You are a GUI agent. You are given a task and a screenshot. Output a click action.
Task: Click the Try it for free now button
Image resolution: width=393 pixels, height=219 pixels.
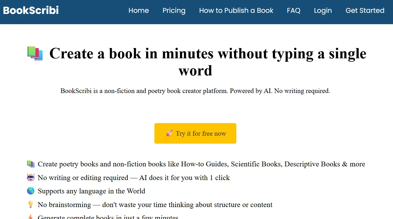(x=195, y=133)
